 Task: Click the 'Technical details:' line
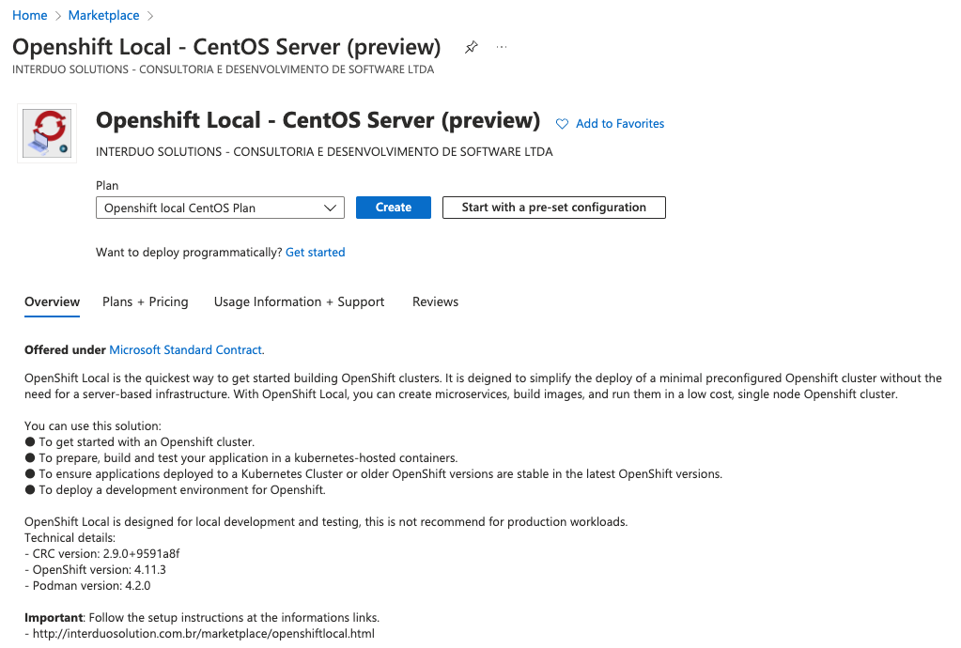click(70, 538)
